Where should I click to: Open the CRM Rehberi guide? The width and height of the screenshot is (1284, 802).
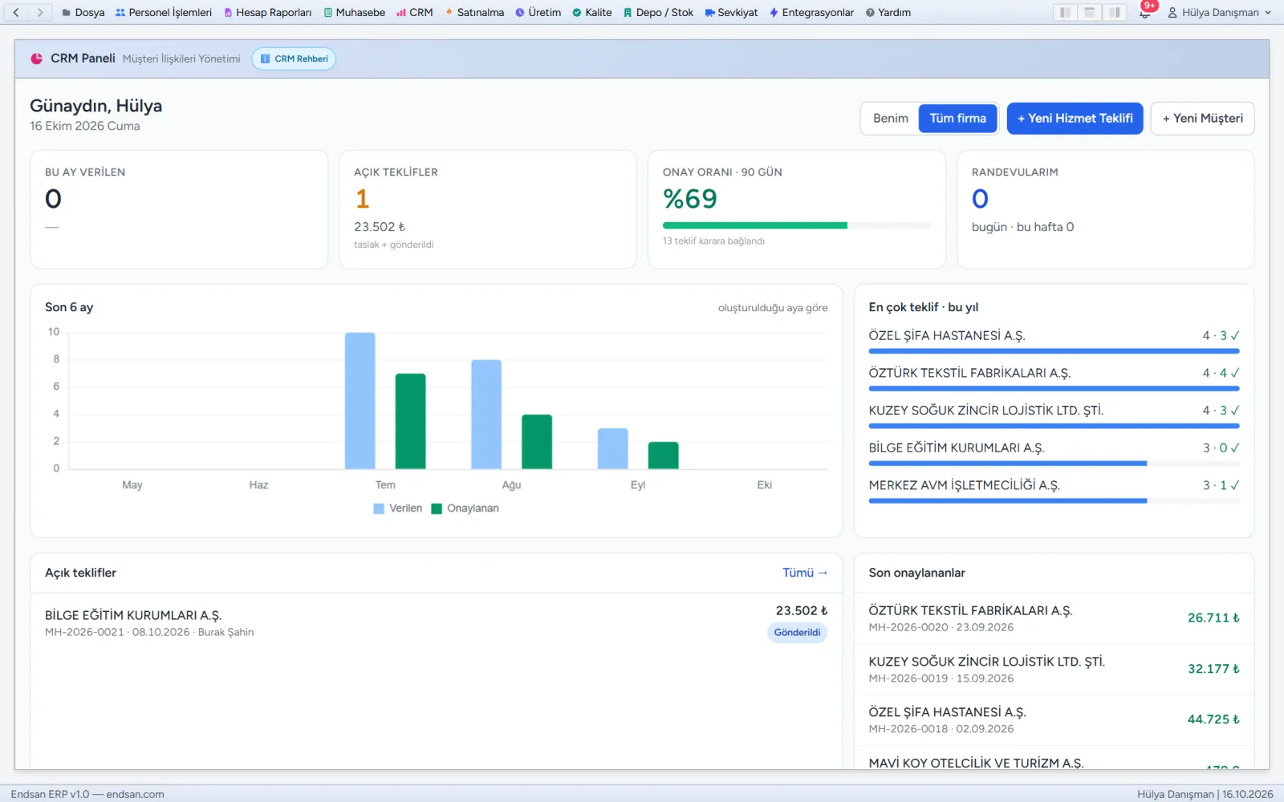(294, 59)
